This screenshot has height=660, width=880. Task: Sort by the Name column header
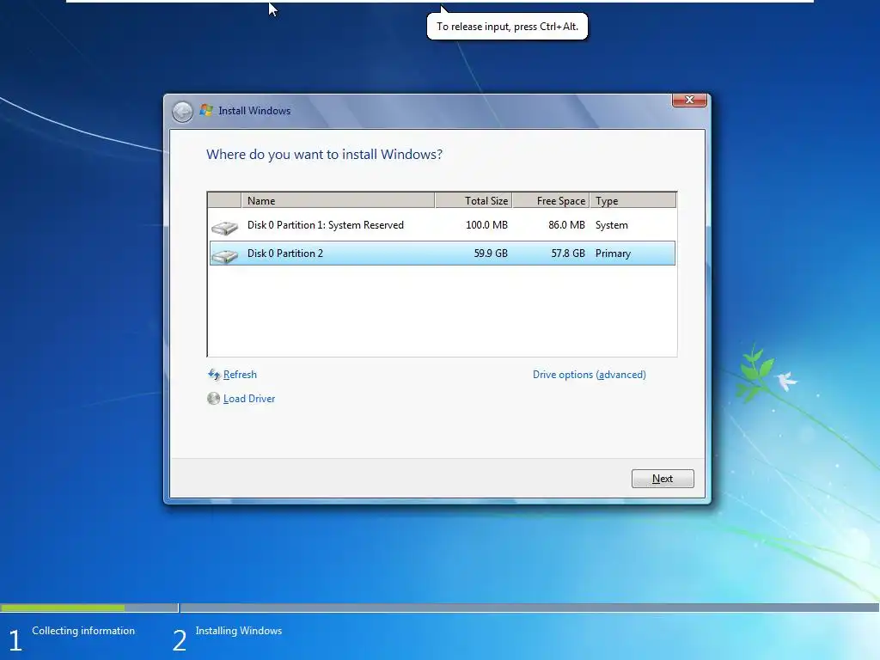point(338,200)
